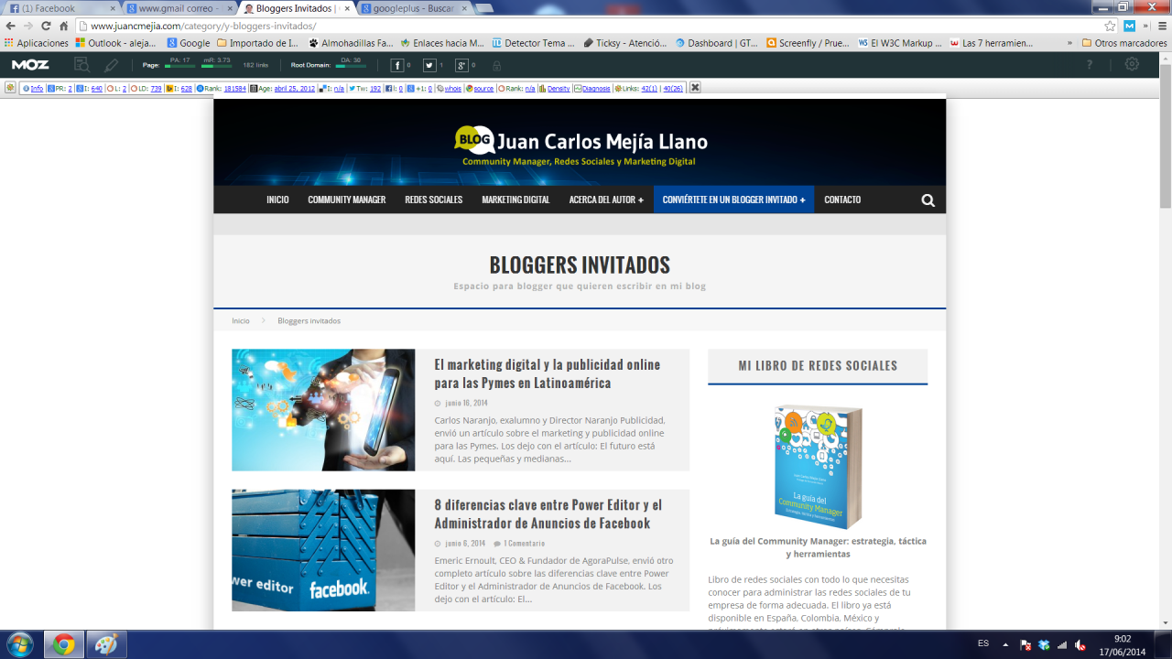Viewport: 1172px width, 659px height.
Task: Click the Twitter share count icon in MozBar
Action: (429, 65)
